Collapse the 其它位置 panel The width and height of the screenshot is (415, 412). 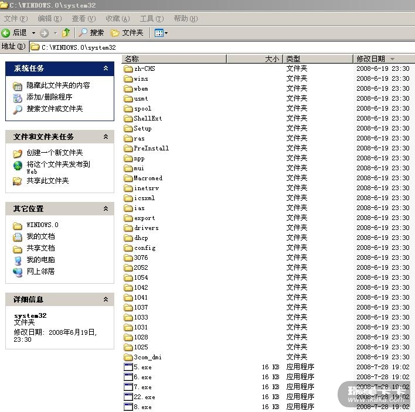(x=106, y=209)
